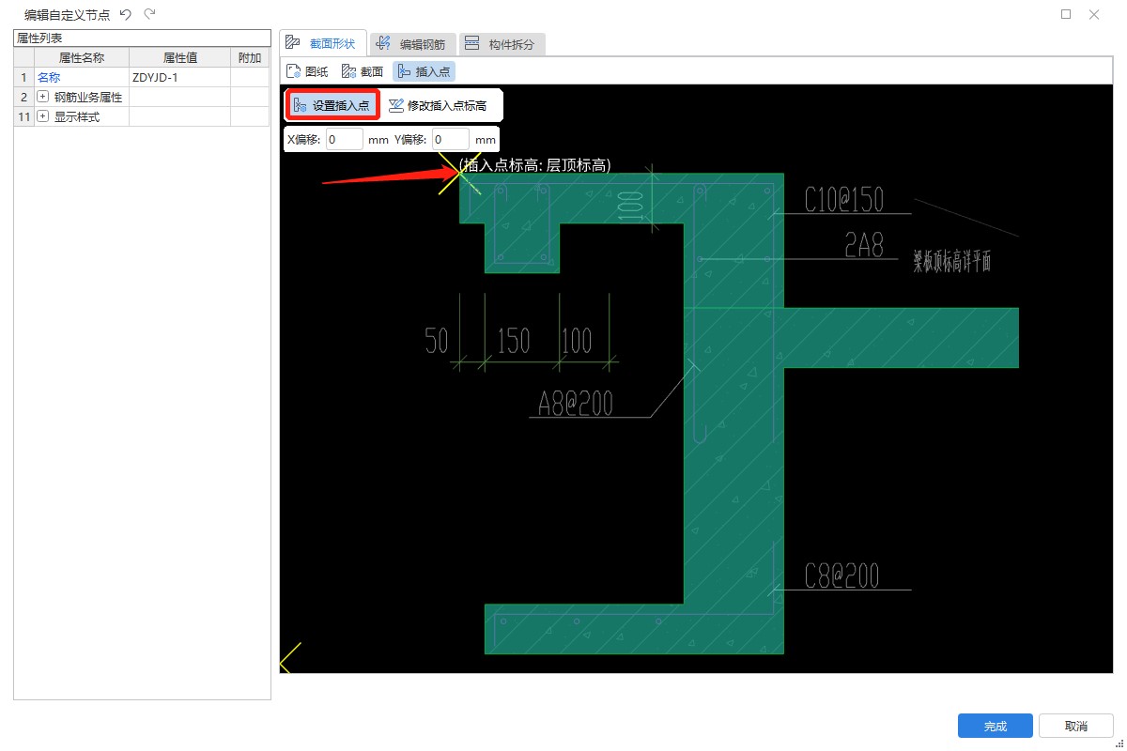Click the 取消 button
Viewport: 1127px width, 751px height.
pos(1076,726)
